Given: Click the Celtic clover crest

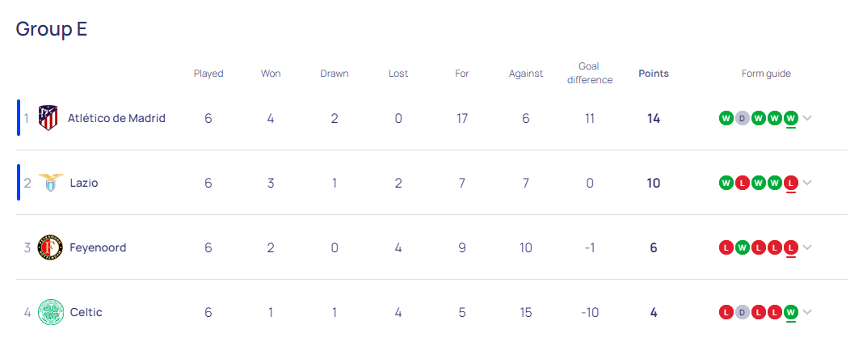Looking at the screenshot, I should coord(50,312).
